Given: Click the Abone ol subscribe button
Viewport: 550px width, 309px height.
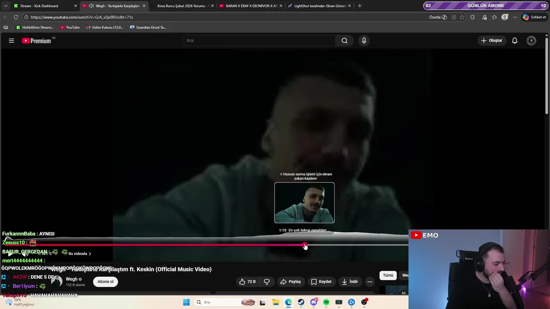Looking at the screenshot, I should [105, 282].
